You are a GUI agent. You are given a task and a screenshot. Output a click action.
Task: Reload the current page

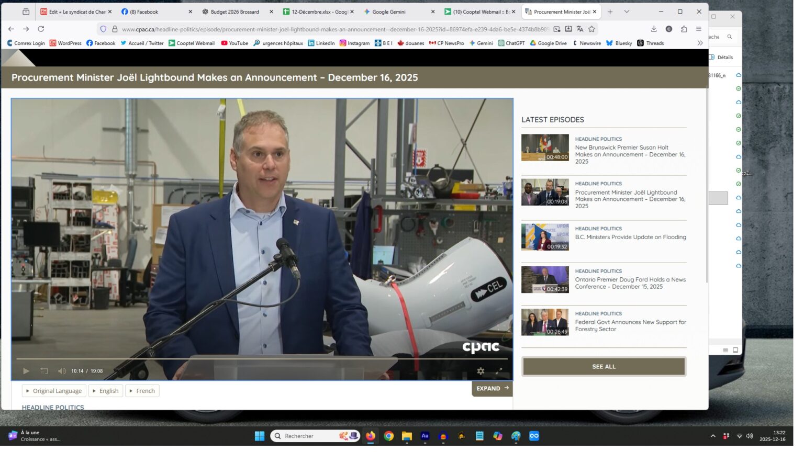tap(41, 29)
